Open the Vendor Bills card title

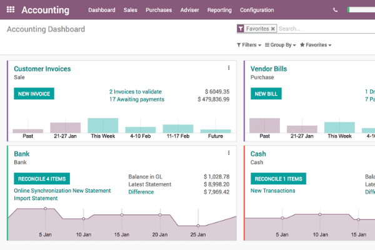269,69
